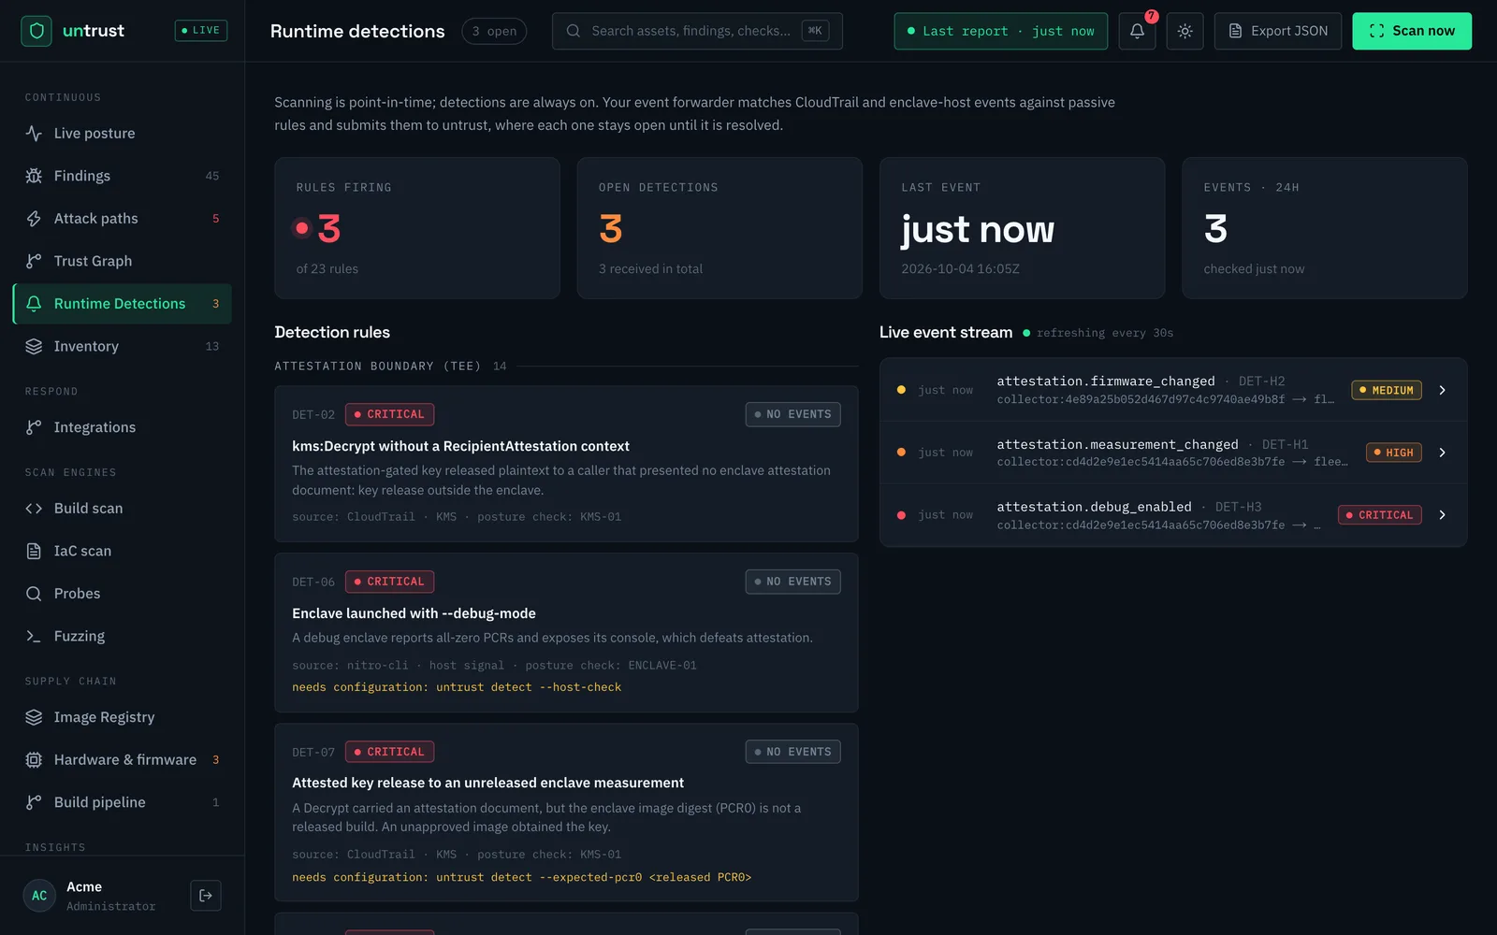Open the Build scan engine
Image resolution: width=1497 pixels, height=935 pixels.
pyautogui.click(x=123, y=509)
